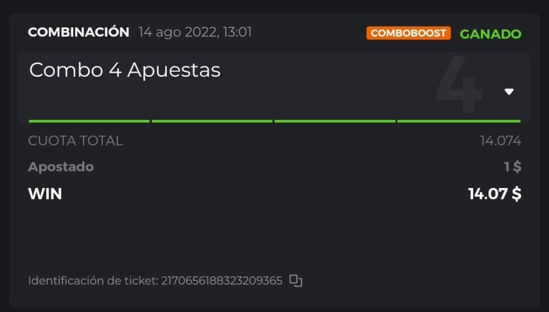Expand the Combo 4 Apuestas dropdown arrow
The height and width of the screenshot is (312, 549).
pyautogui.click(x=509, y=92)
